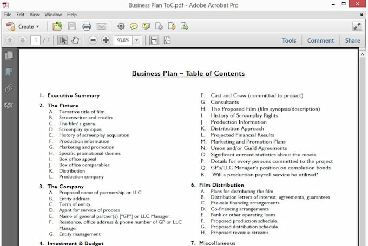Open the Window menu
This screenshot has width=368, height=246.
point(53,15)
